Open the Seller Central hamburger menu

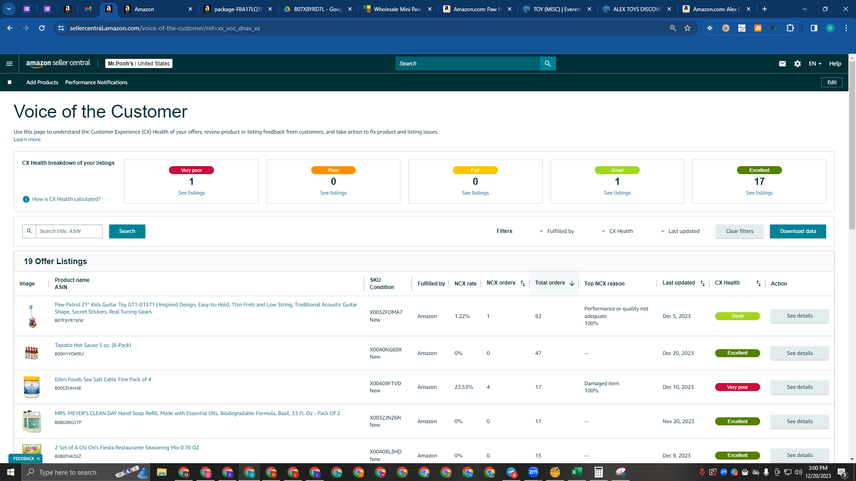click(x=9, y=64)
